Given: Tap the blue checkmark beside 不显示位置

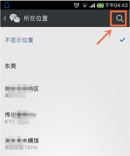Looking at the screenshot, I should pyautogui.click(x=123, y=40).
